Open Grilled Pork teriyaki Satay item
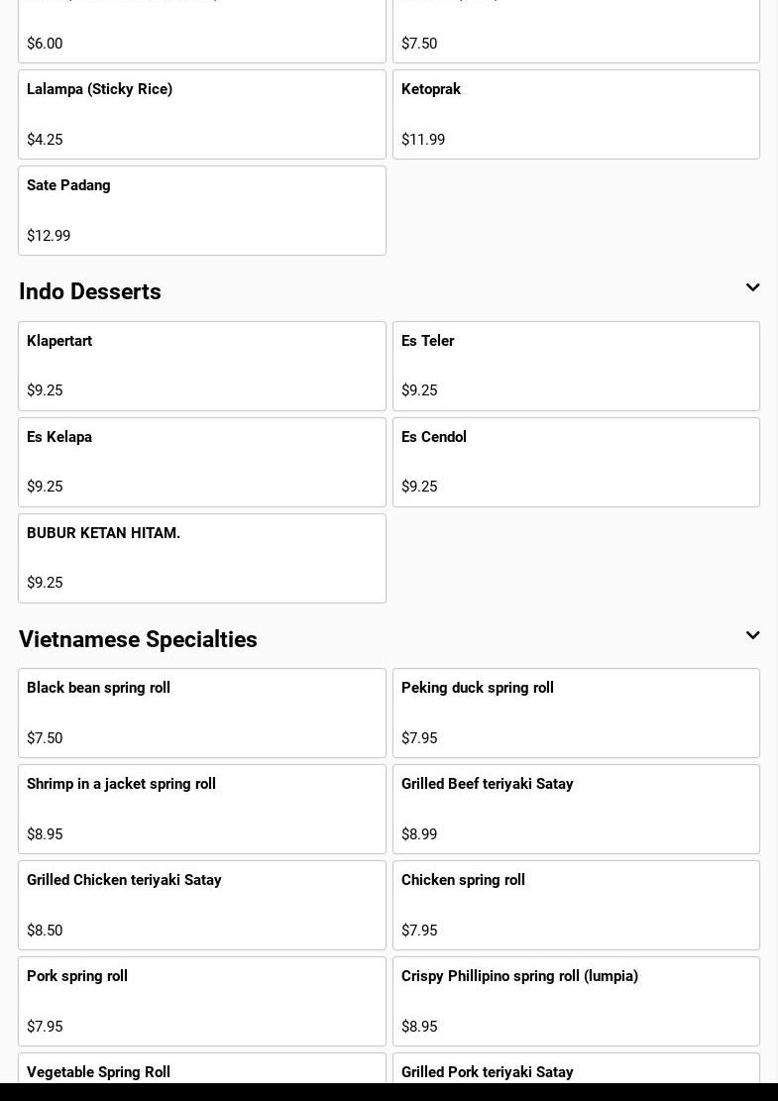The width and height of the screenshot is (778, 1101). (576, 1072)
